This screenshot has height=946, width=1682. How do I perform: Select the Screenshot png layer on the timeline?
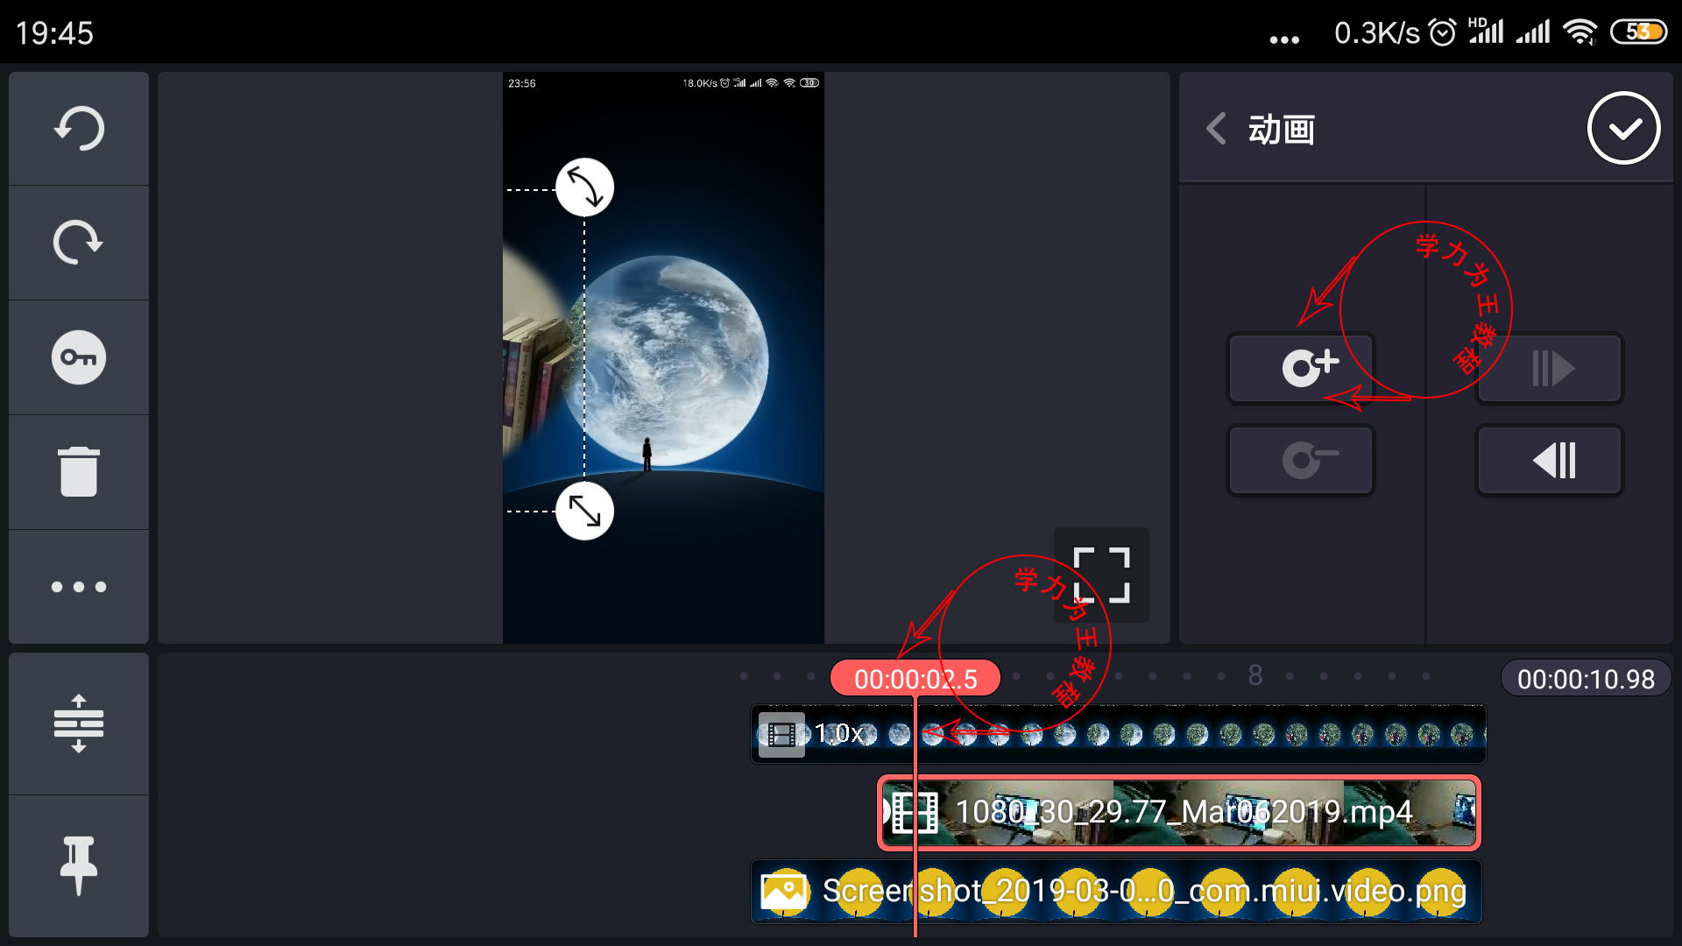1116,892
